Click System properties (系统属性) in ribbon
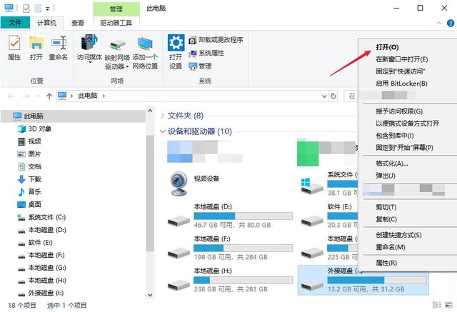 click(x=206, y=53)
